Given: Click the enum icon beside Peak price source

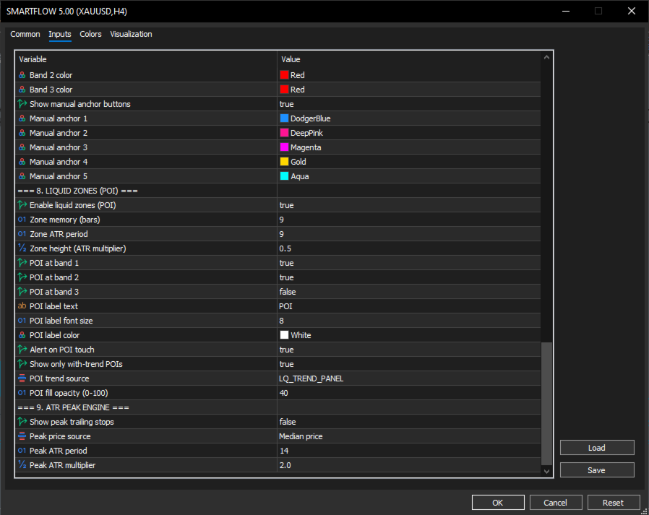Looking at the screenshot, I should coord(22,436).
